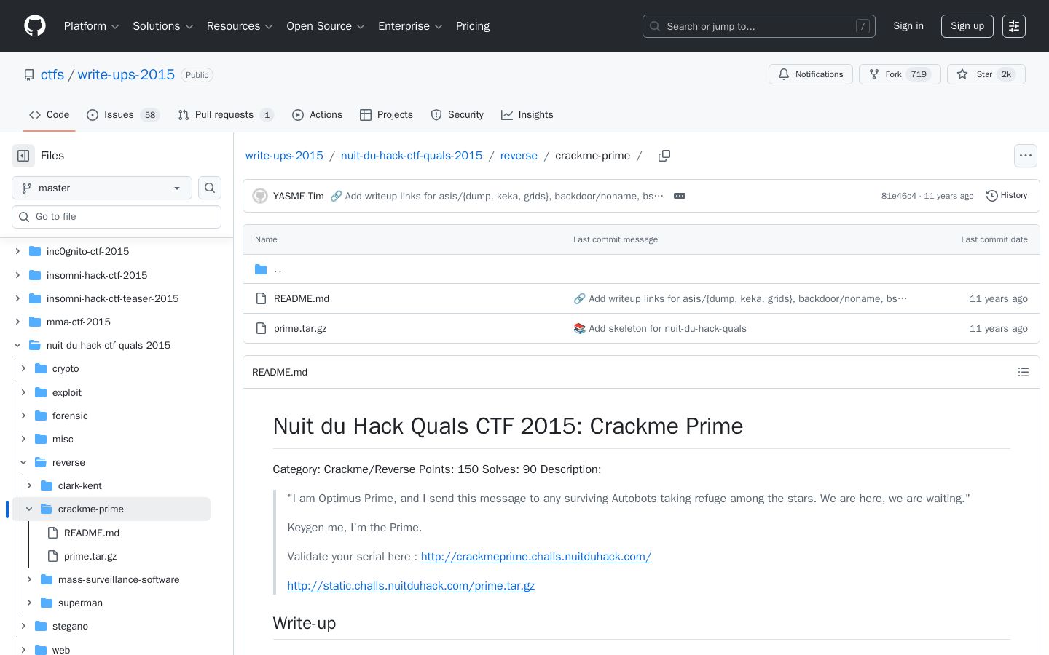
Task: Open the Insights tab
Action: pos(527,115)
